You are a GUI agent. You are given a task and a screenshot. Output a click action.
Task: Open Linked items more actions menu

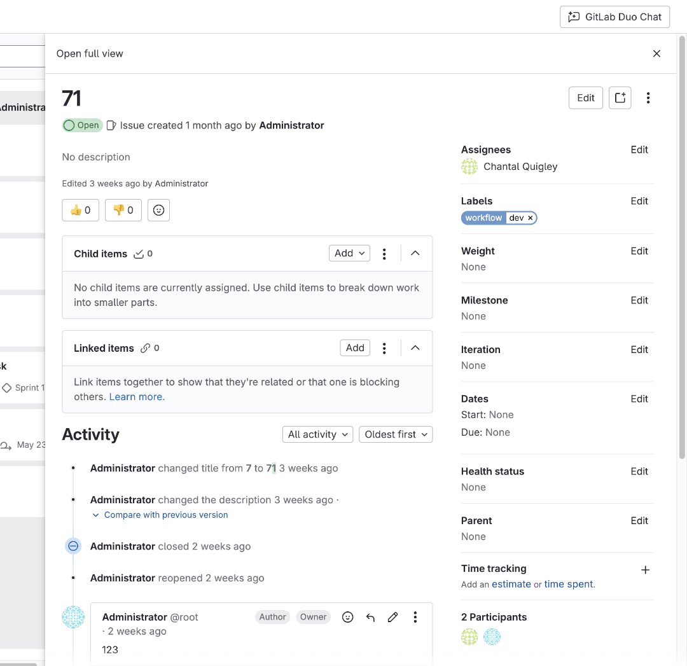(384, 348)
